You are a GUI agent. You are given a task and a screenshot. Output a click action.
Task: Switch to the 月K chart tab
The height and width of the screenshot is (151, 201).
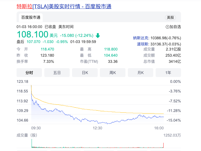140,73
